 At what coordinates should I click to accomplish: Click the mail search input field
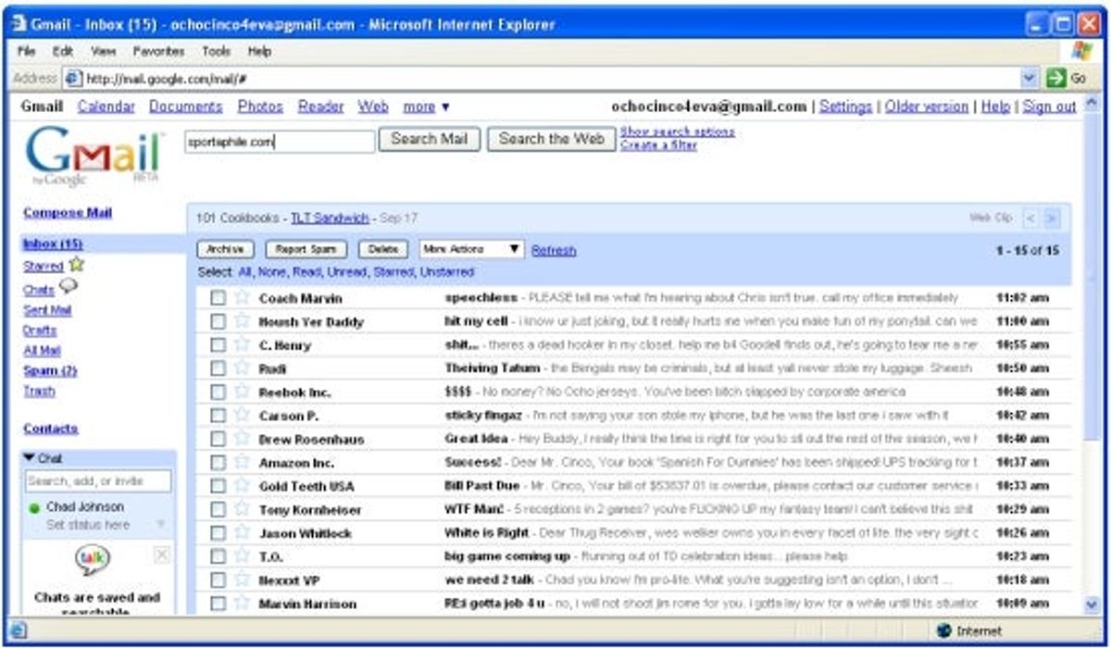280,141
